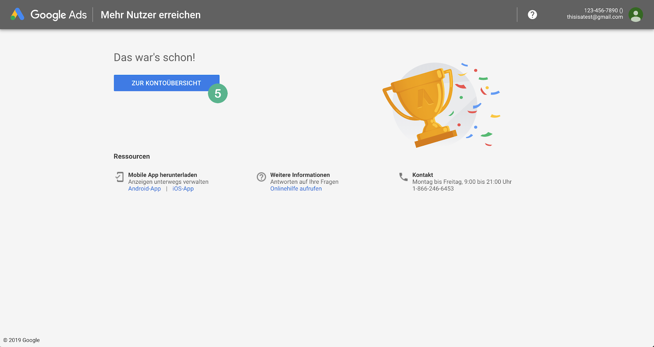Click the Google Ads wordmark text
Viewport: 654px width, 347px height.
(x=58, y=15)
